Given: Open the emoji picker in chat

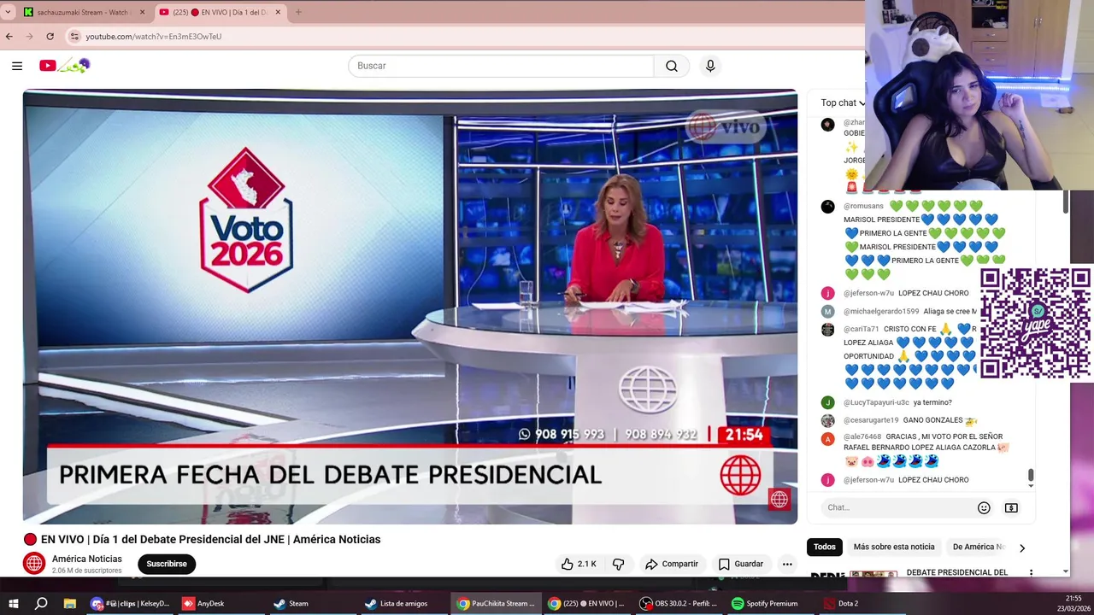Looking at the screenshot, I should point(984,507).
